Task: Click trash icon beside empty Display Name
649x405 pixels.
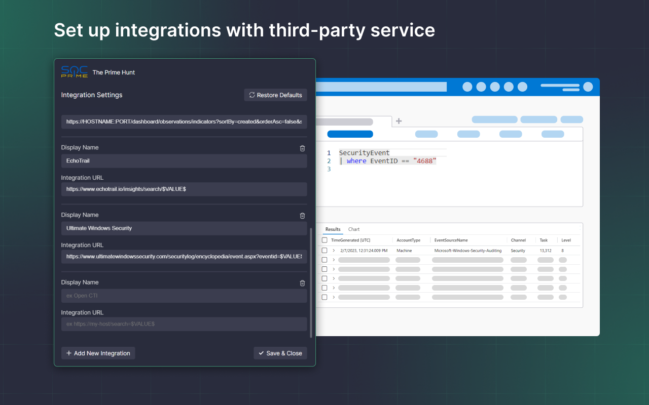Action: coord(302,283)
